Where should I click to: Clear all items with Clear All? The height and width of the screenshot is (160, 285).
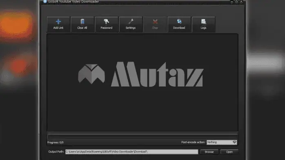click(82, 24)
